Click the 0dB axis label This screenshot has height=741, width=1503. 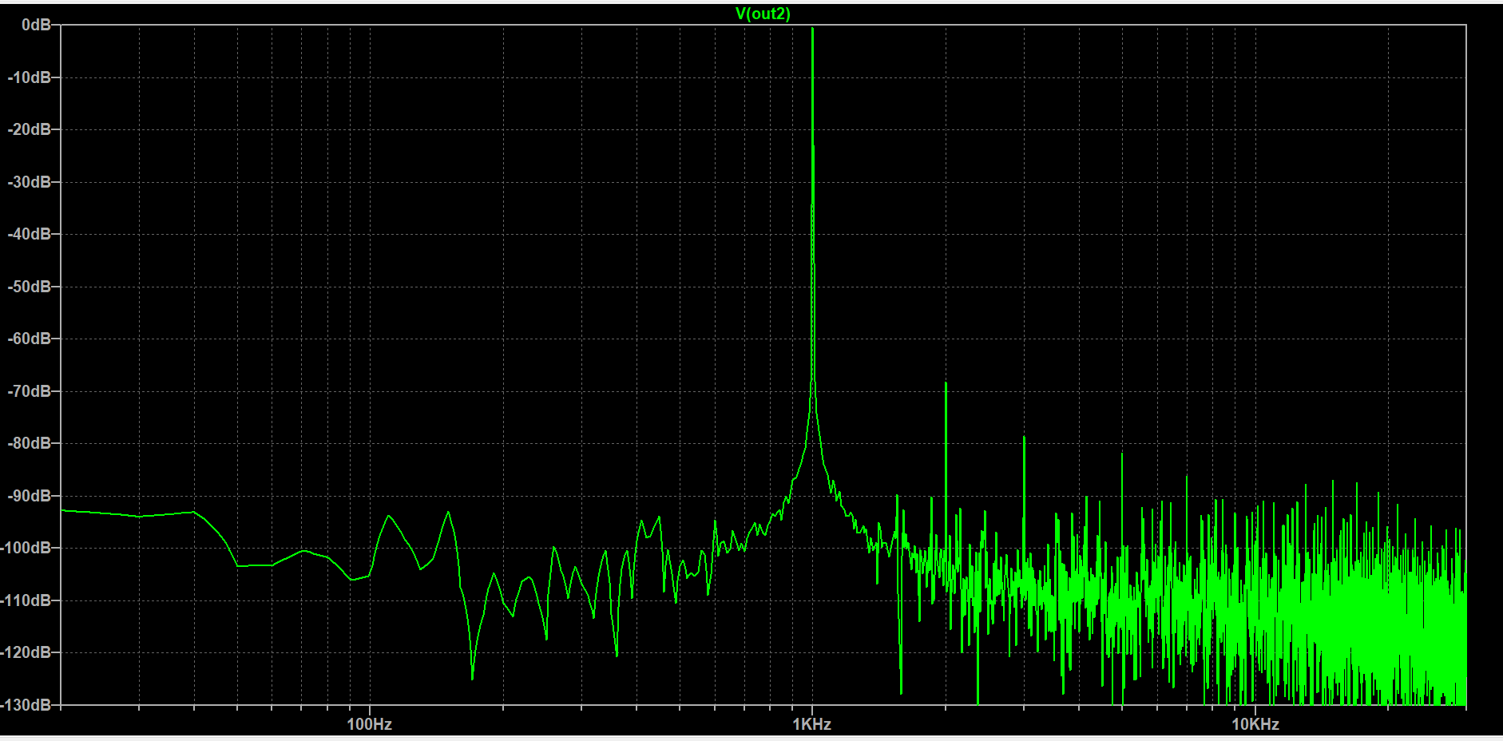(37, 26)
